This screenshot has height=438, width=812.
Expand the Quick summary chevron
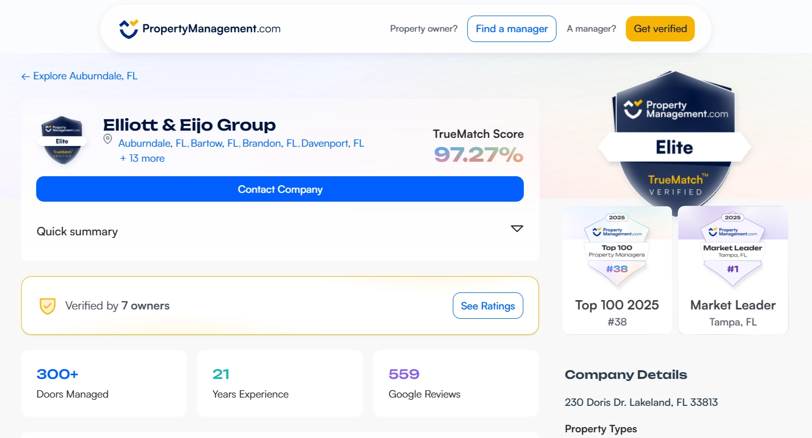click(x=517, y=229)
